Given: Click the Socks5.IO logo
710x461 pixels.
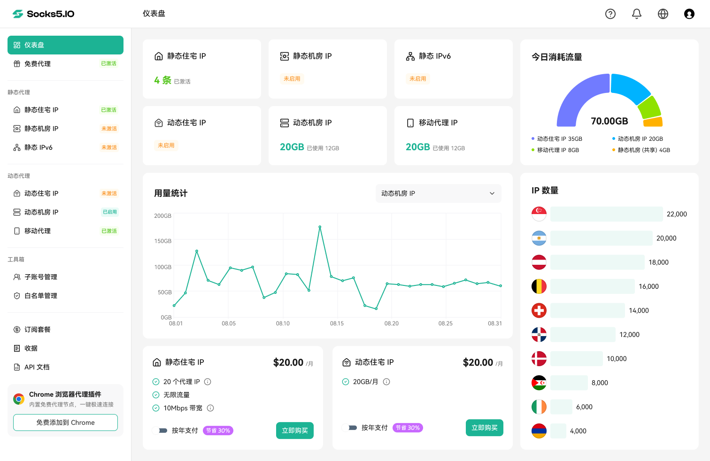Looking at the screenshot, I should pos(43,14).
